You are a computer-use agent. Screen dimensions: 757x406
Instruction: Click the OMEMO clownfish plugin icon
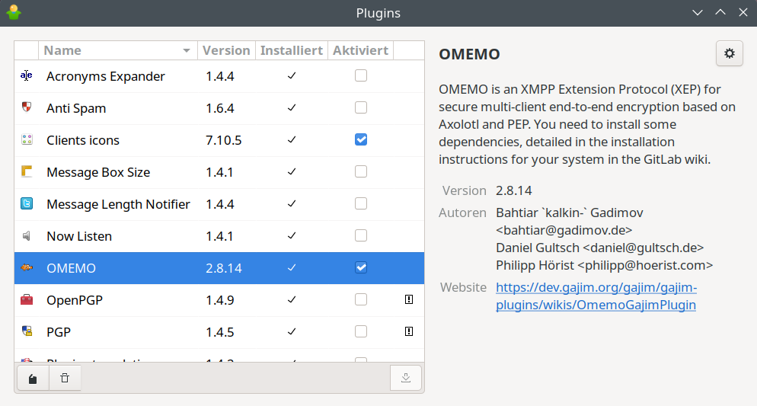tap(27, 267)
